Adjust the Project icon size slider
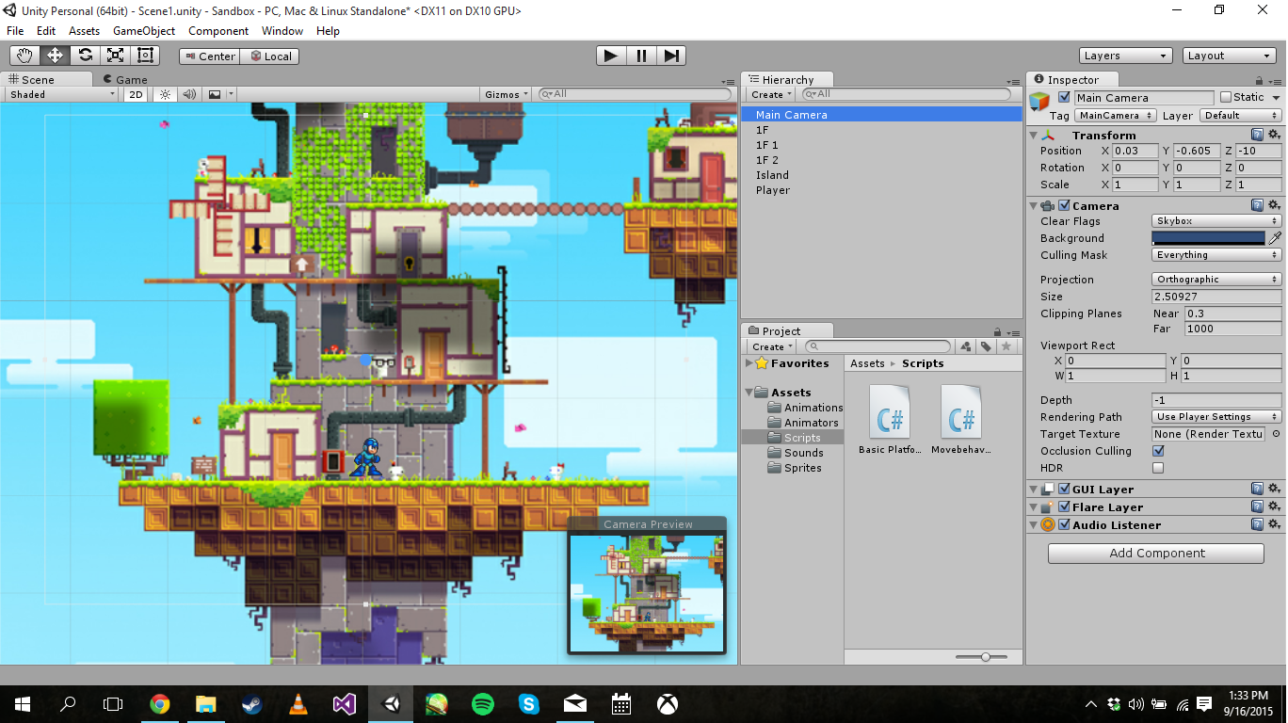The height and width of the screenshot is (723, 1288). [x=986, y=657]
